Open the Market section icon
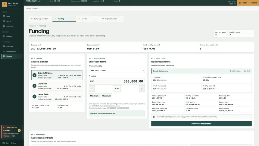The height and width of the screenshot is (146, 259). (x=4, y=36)
